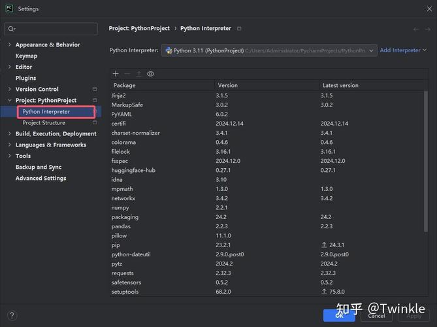Click the pip upgrade arrow icon 24.3.1
The width and height of the screenshot is (437, 327).
point(324,245)
